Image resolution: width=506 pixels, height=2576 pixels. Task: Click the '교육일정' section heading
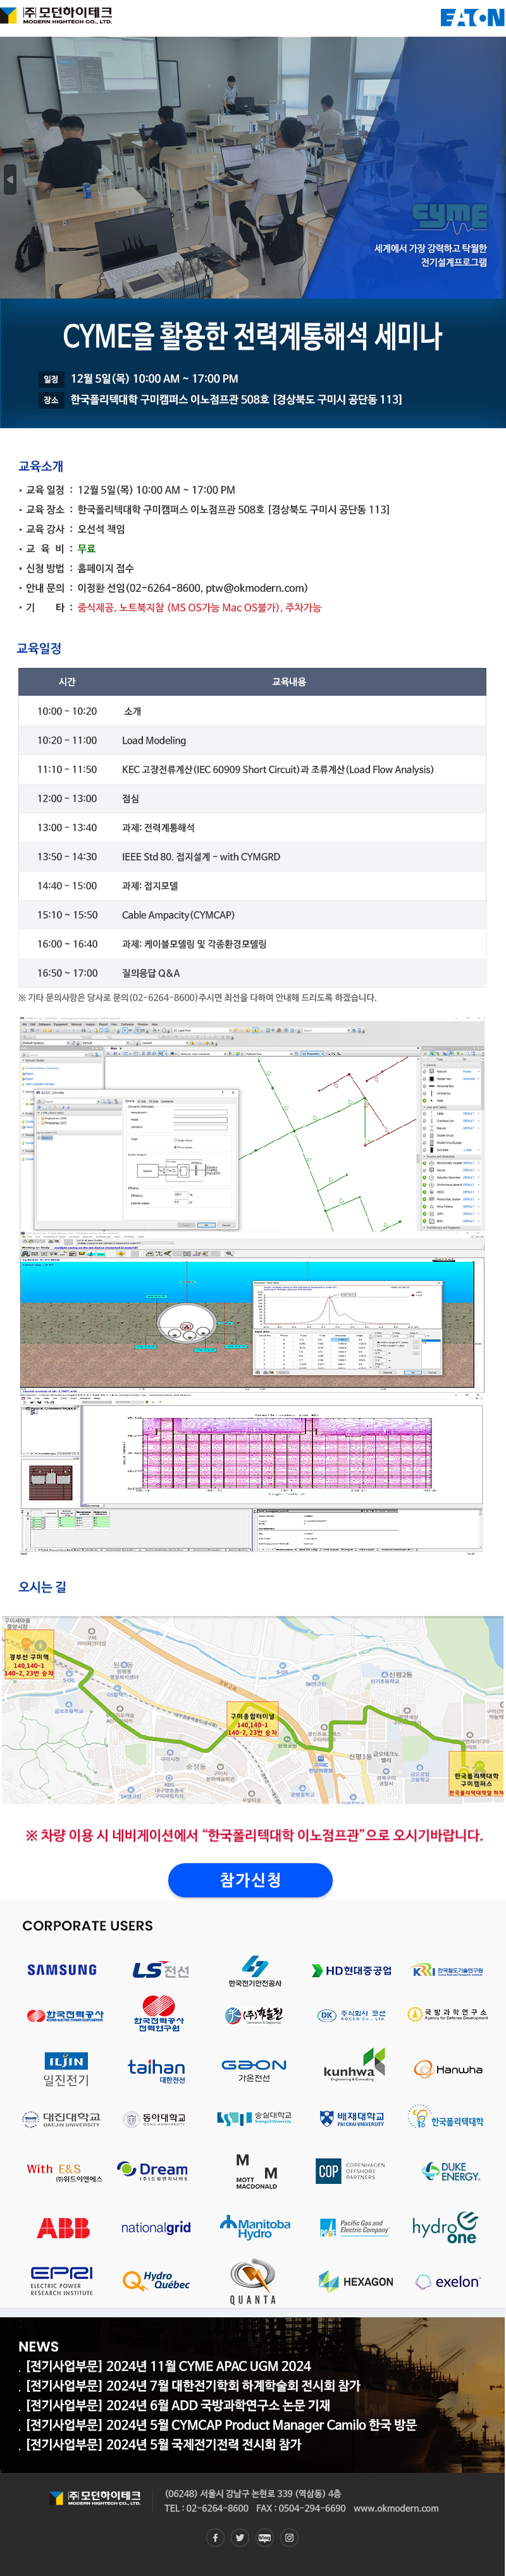pos(40,648)
